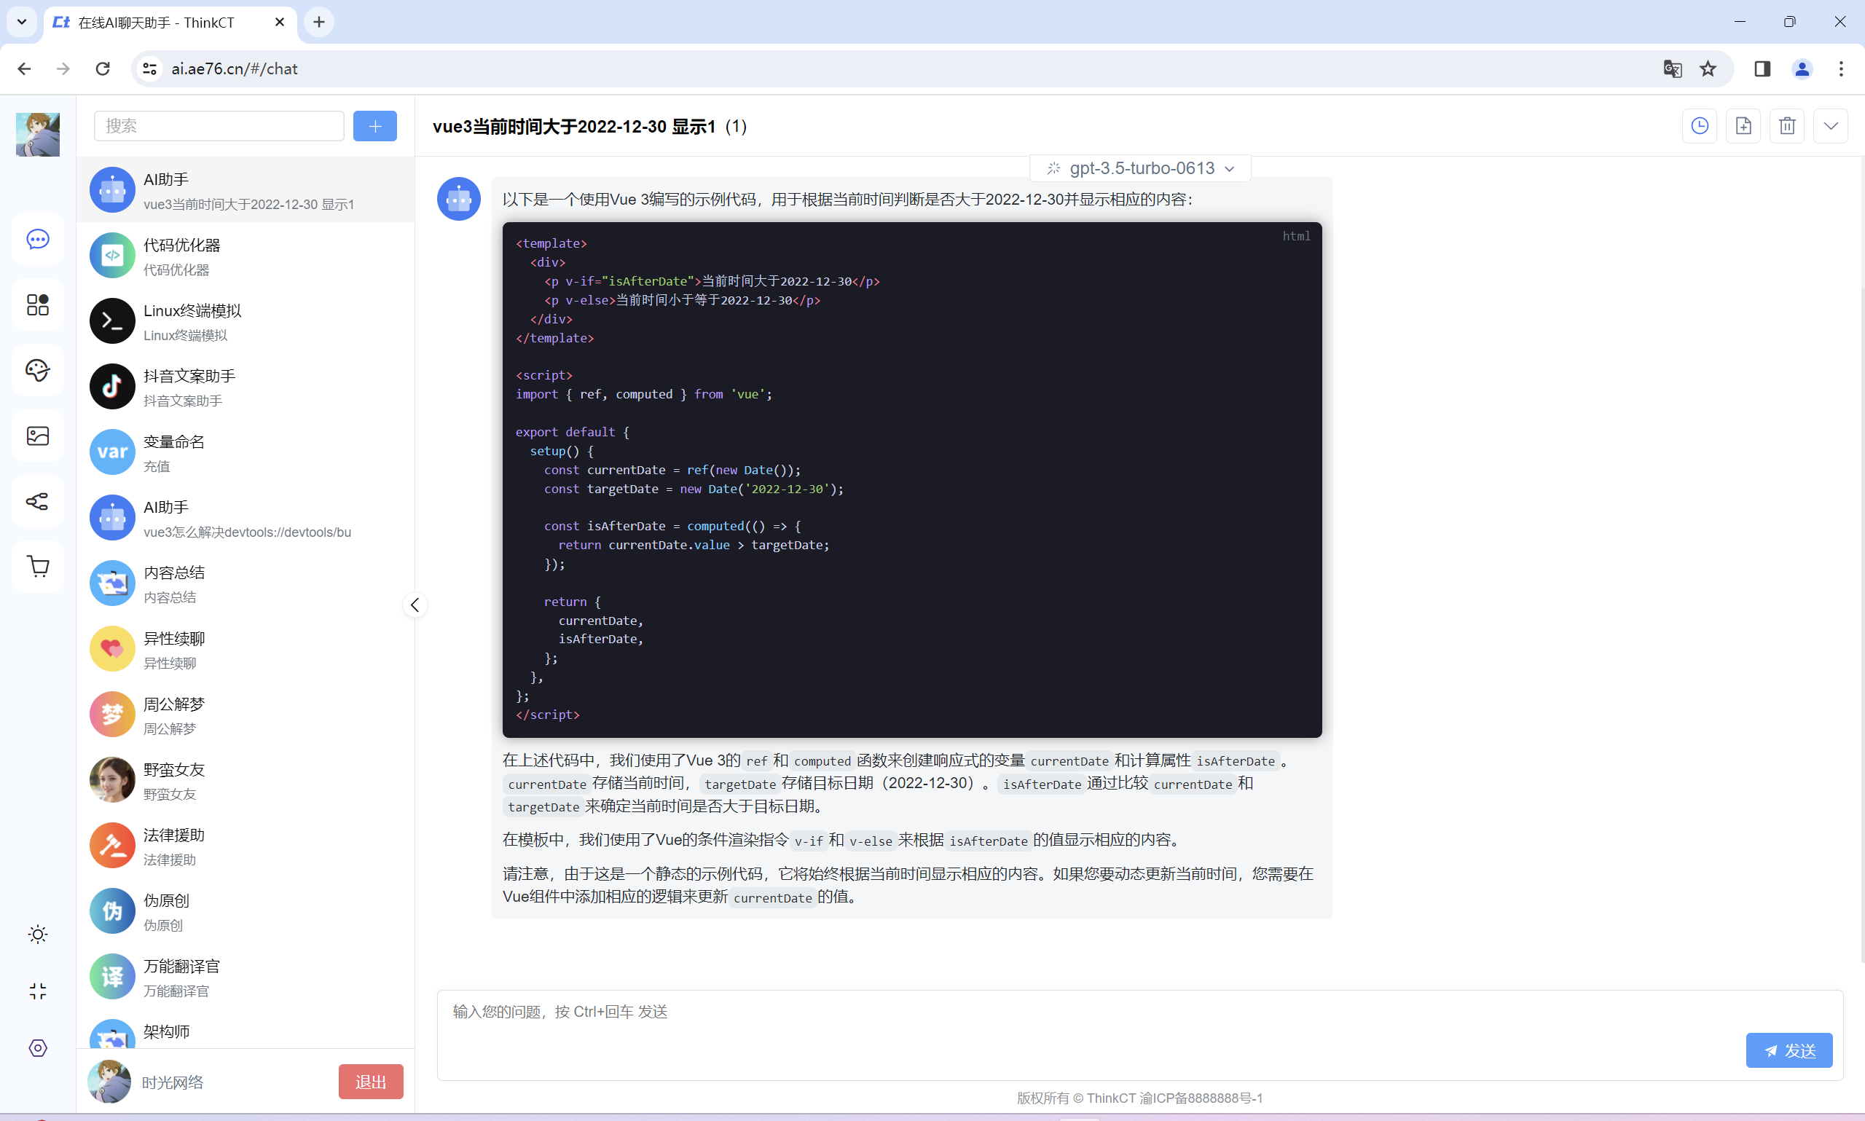Click the address bar URL ai.ae76.cn

coord(234,68)
